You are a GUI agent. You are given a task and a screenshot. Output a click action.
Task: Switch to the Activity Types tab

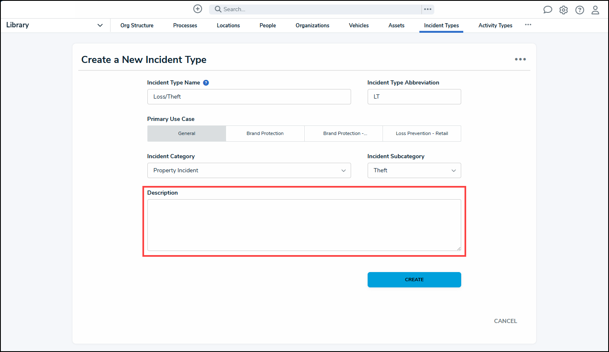[495, 25]
